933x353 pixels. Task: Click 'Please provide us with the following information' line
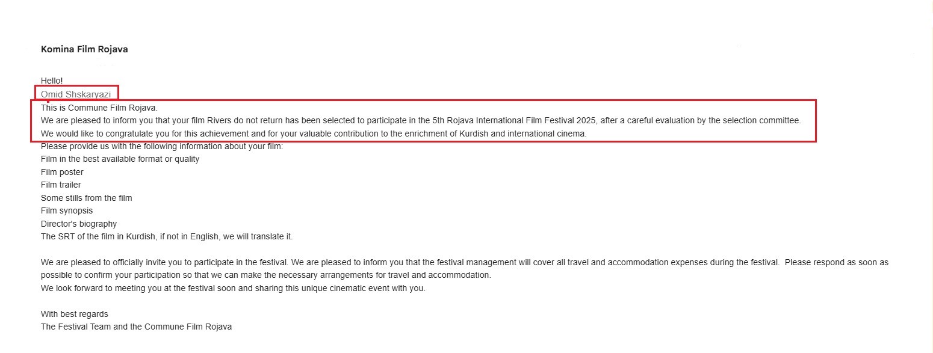coord(161,147)
